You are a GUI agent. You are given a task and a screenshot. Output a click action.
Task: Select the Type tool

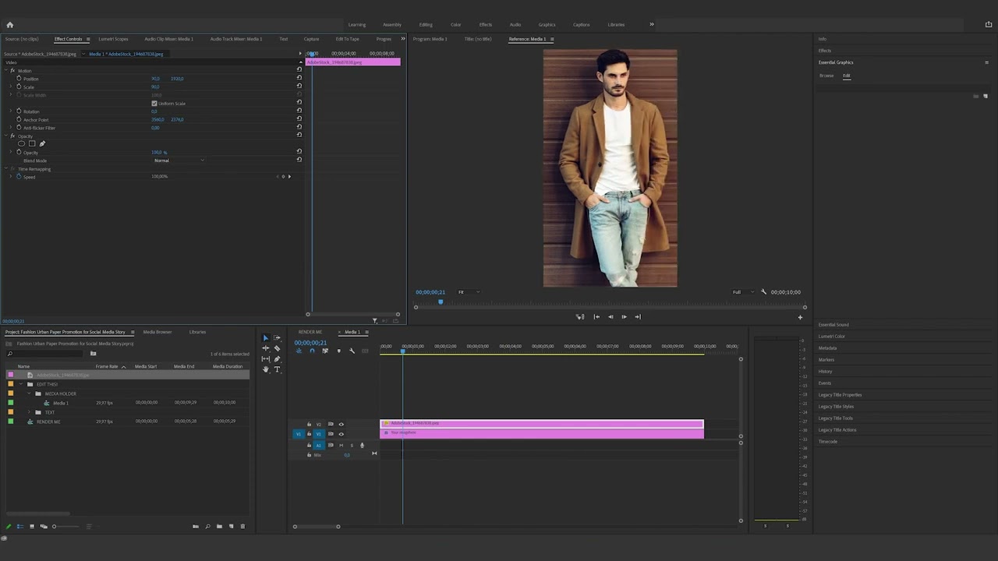(x=277, y=369)
